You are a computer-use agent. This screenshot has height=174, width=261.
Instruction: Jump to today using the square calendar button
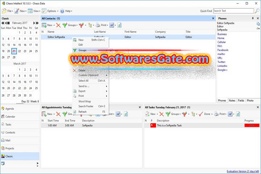[8, 23]
